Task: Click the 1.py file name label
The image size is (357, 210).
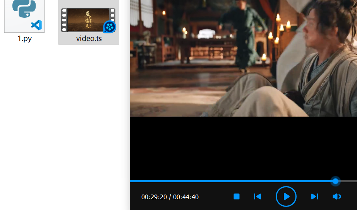Action: point(25,38)
